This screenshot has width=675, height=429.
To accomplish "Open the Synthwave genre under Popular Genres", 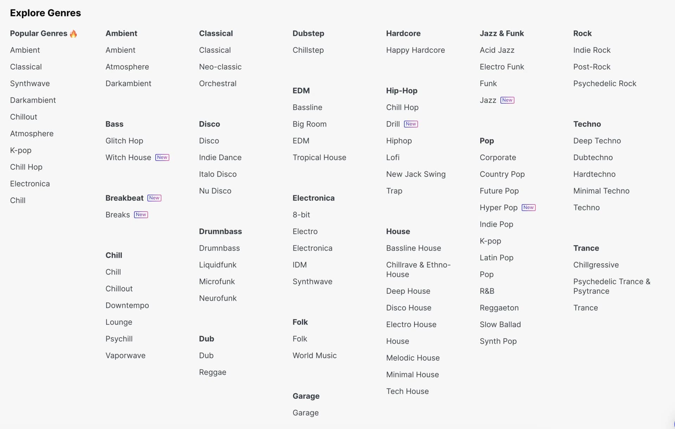I will (x=30, y=83).
